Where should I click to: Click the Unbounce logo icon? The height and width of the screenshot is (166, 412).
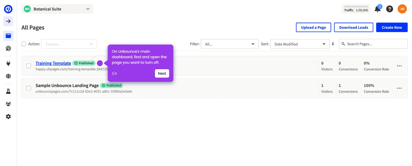coord(8,9)
